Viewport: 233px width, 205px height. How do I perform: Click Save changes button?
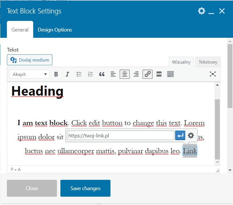(85, 188)
